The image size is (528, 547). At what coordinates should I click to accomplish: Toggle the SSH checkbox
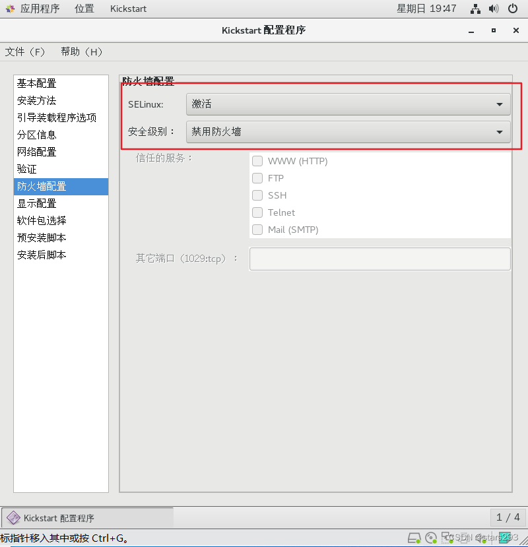pos(257,195)
